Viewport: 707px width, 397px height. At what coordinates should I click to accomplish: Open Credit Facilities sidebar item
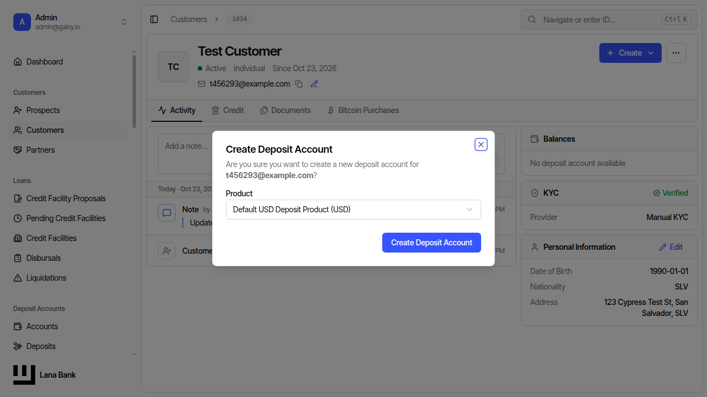click(68, 238)
